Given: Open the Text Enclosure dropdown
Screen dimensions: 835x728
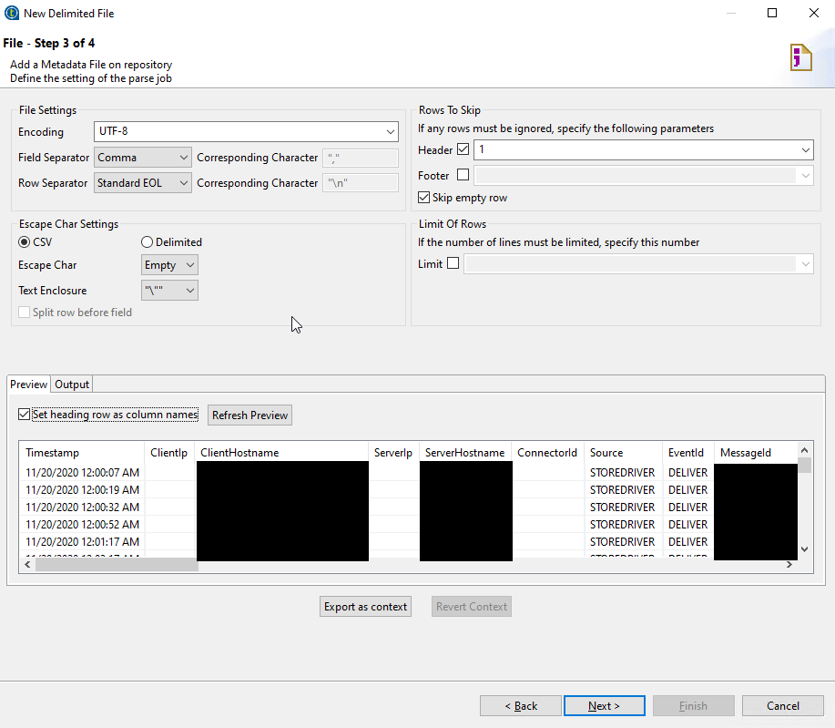Looking at the screenshot, I should click(169, 291).
